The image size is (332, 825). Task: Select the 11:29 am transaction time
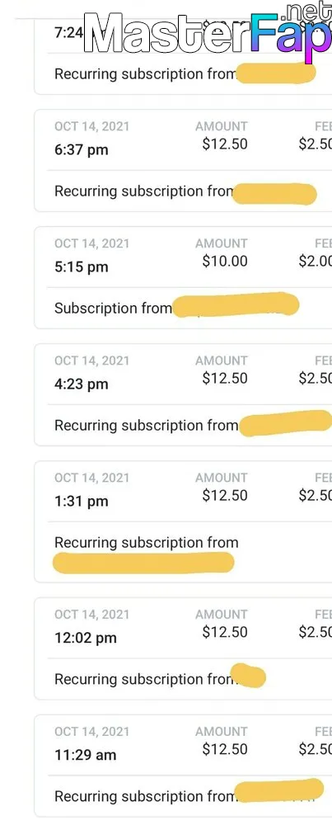coord(86,755)
